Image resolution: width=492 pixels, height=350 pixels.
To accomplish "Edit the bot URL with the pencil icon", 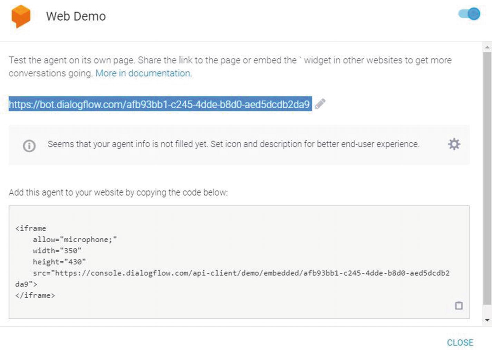I will click(x=320, y=104).
